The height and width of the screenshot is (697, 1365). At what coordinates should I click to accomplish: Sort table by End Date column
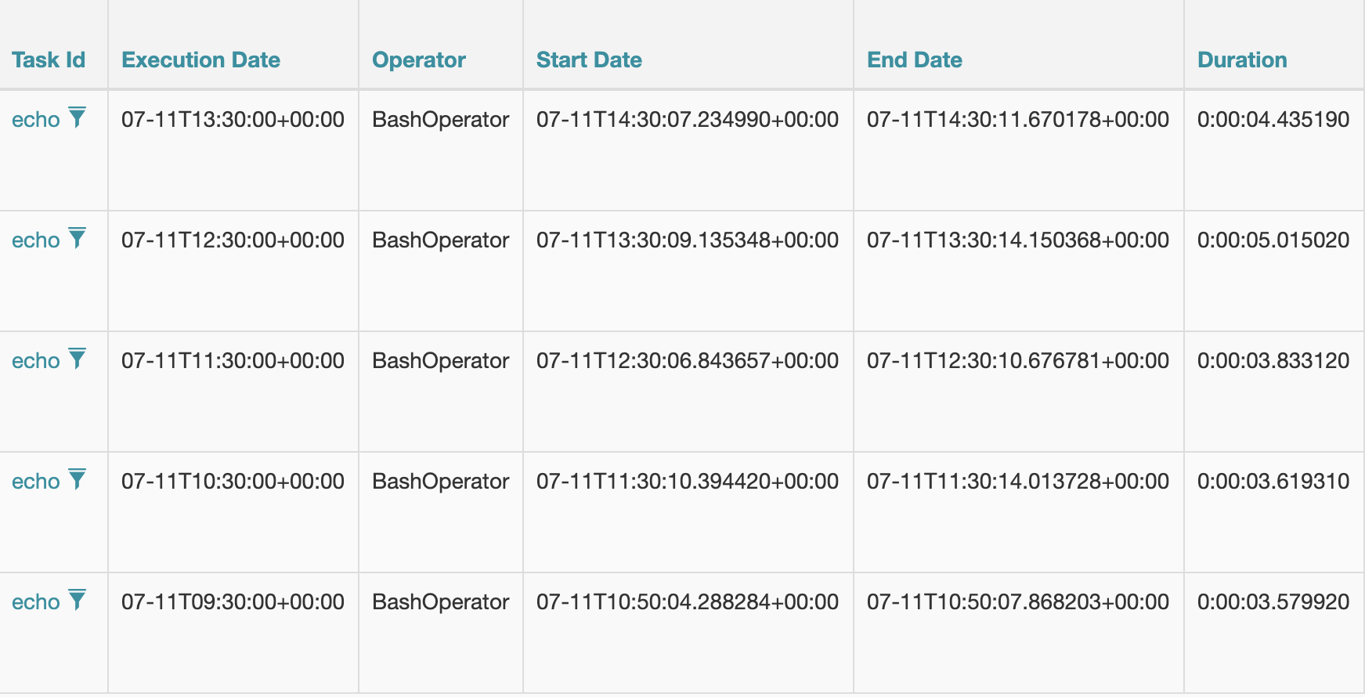(915, 60)
